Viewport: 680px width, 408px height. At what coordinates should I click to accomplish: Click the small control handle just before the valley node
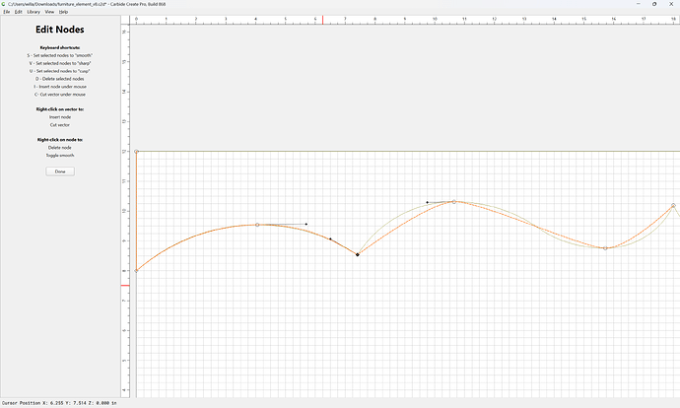[x=330, y=238]
